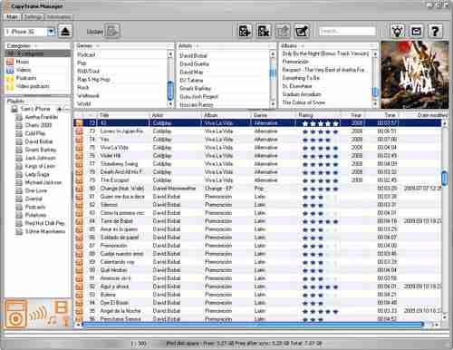
Task: Click the lightbulb tips icon
Action: 398,31
